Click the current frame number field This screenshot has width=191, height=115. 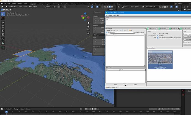click(153, 109)
